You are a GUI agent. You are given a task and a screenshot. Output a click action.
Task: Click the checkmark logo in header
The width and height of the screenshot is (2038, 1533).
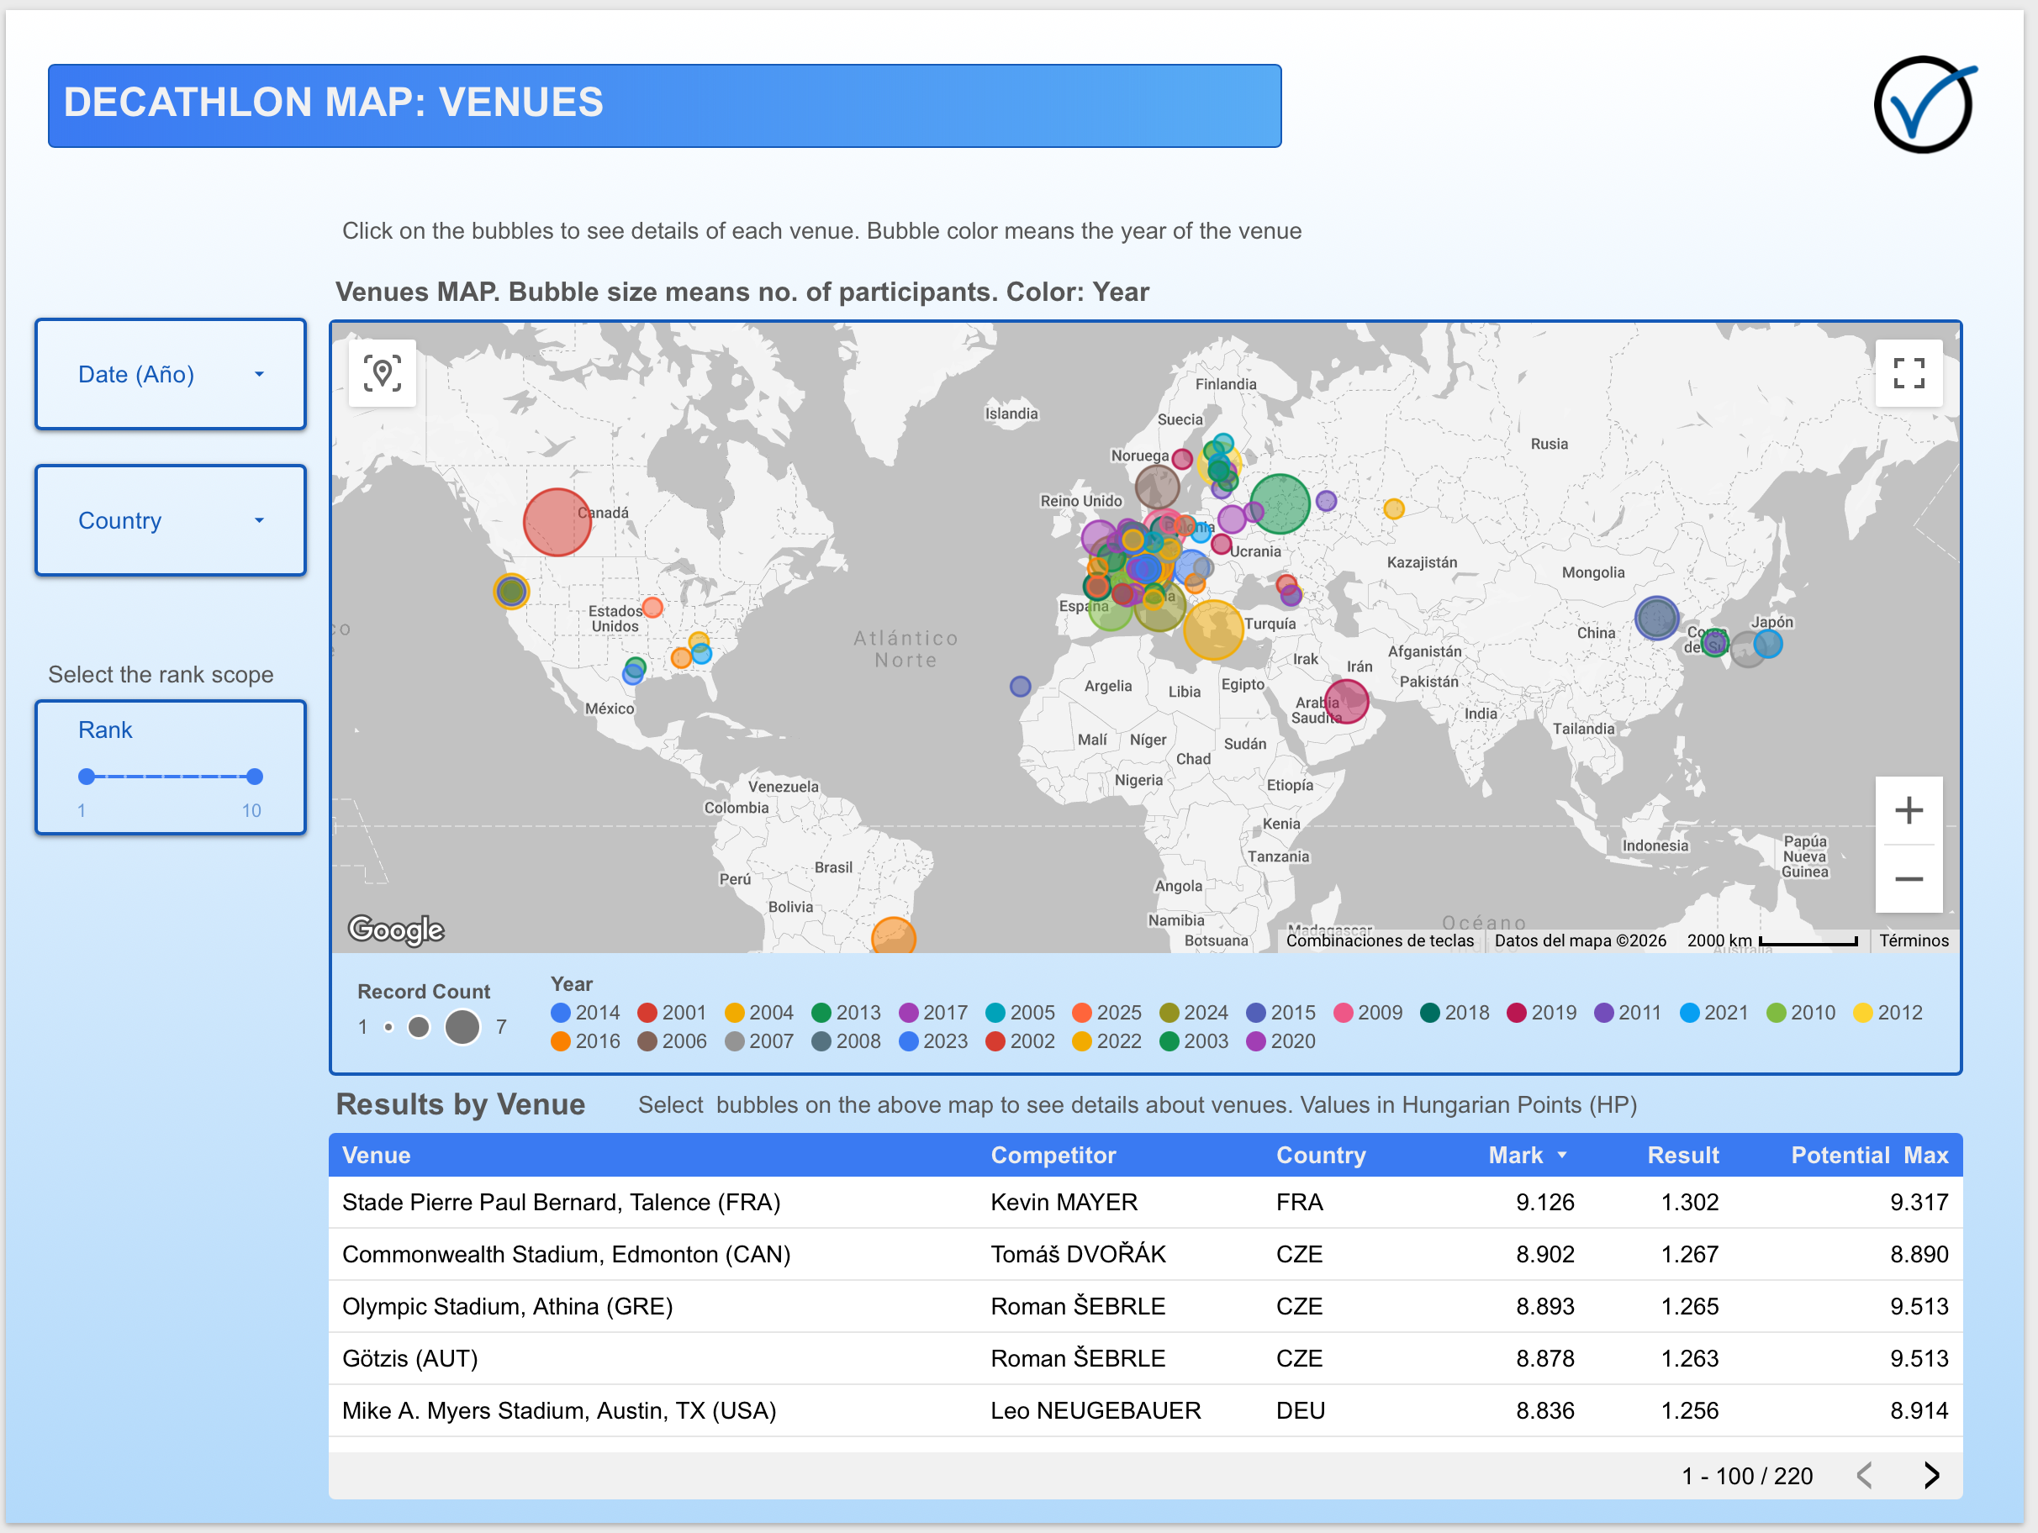click(1924, 105)
